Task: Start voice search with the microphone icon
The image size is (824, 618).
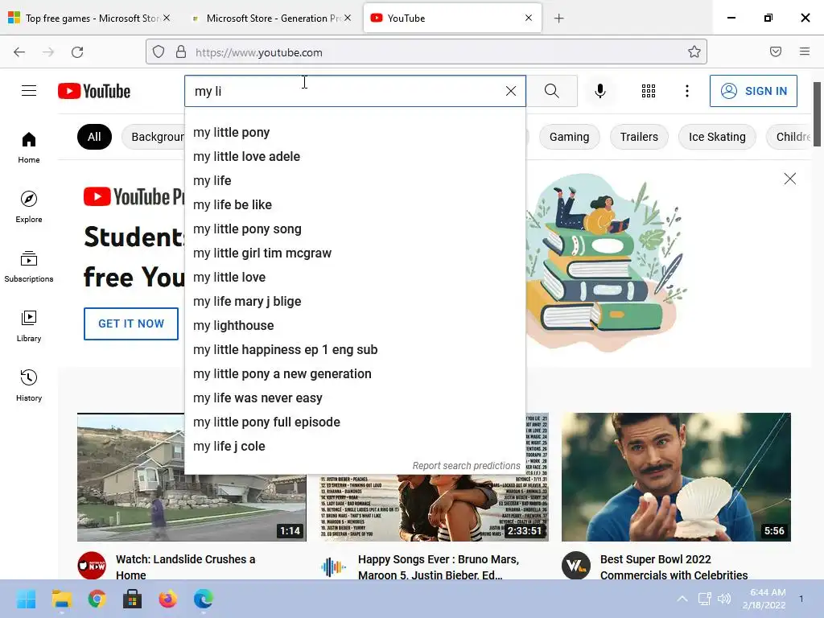Action: 600,91
